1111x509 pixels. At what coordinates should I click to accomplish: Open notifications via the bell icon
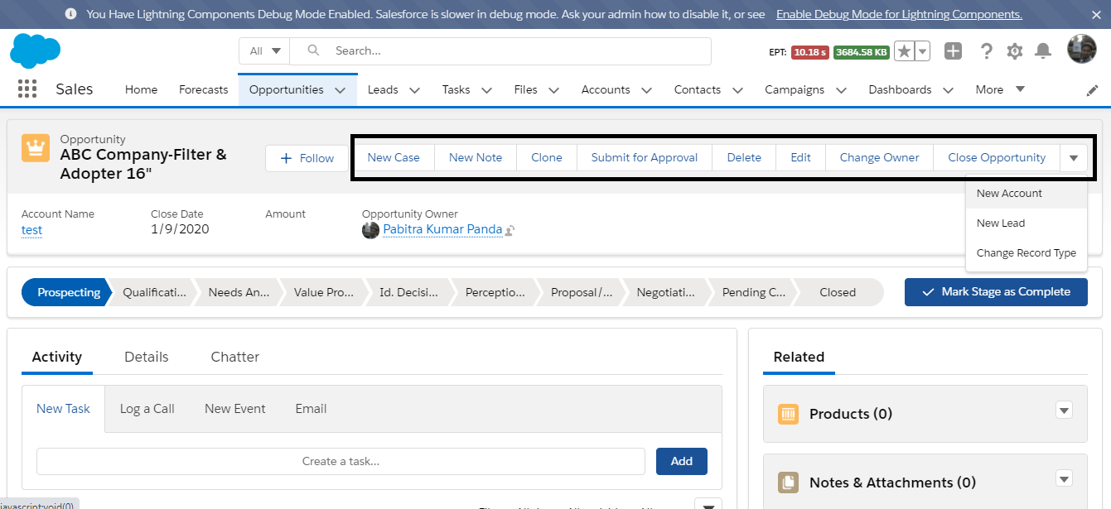click(x=1042, y=50)
